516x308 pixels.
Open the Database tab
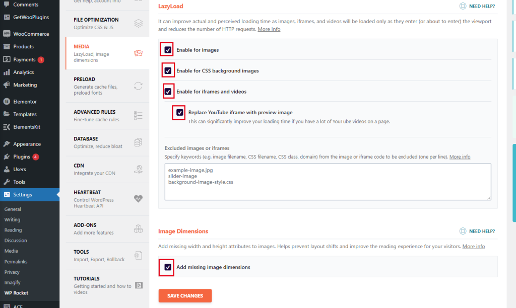pos(107,142)
